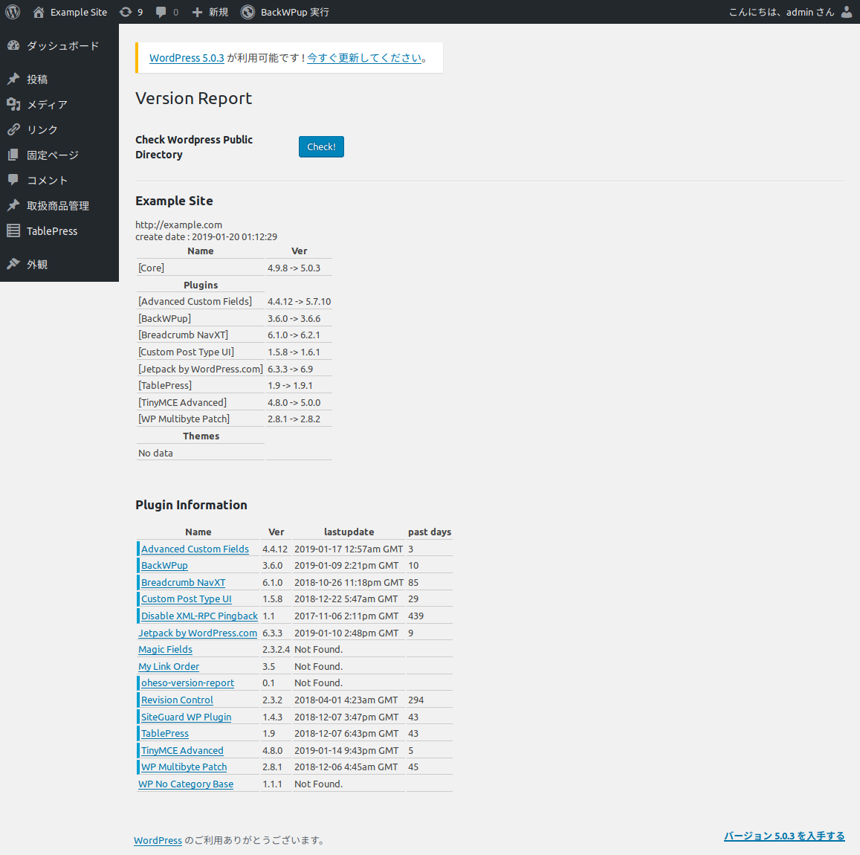Open the コメント sidebar menu
The image size is (860, 855).
click(59, 180)
